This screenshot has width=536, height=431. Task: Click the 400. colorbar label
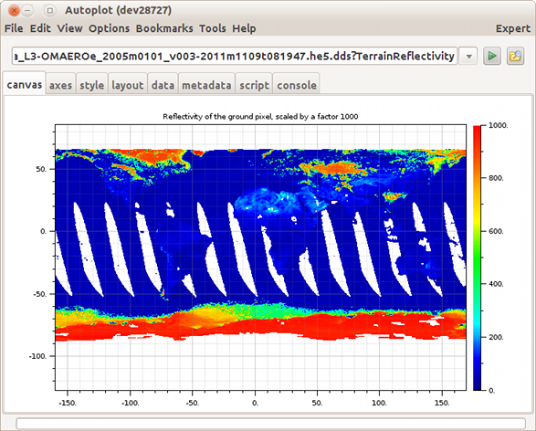496,284
